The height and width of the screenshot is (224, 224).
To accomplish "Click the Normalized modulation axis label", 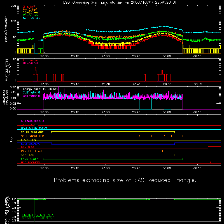I will click(x=5, y=98).
